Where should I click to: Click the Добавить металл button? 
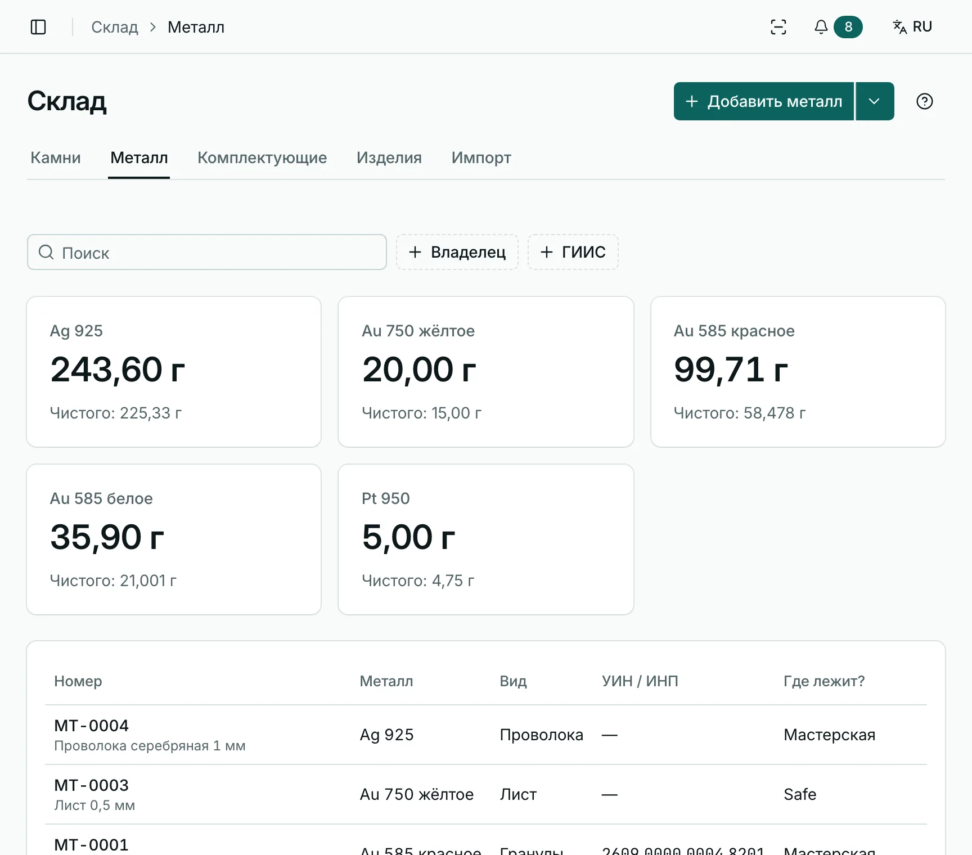tap(764, 101)
